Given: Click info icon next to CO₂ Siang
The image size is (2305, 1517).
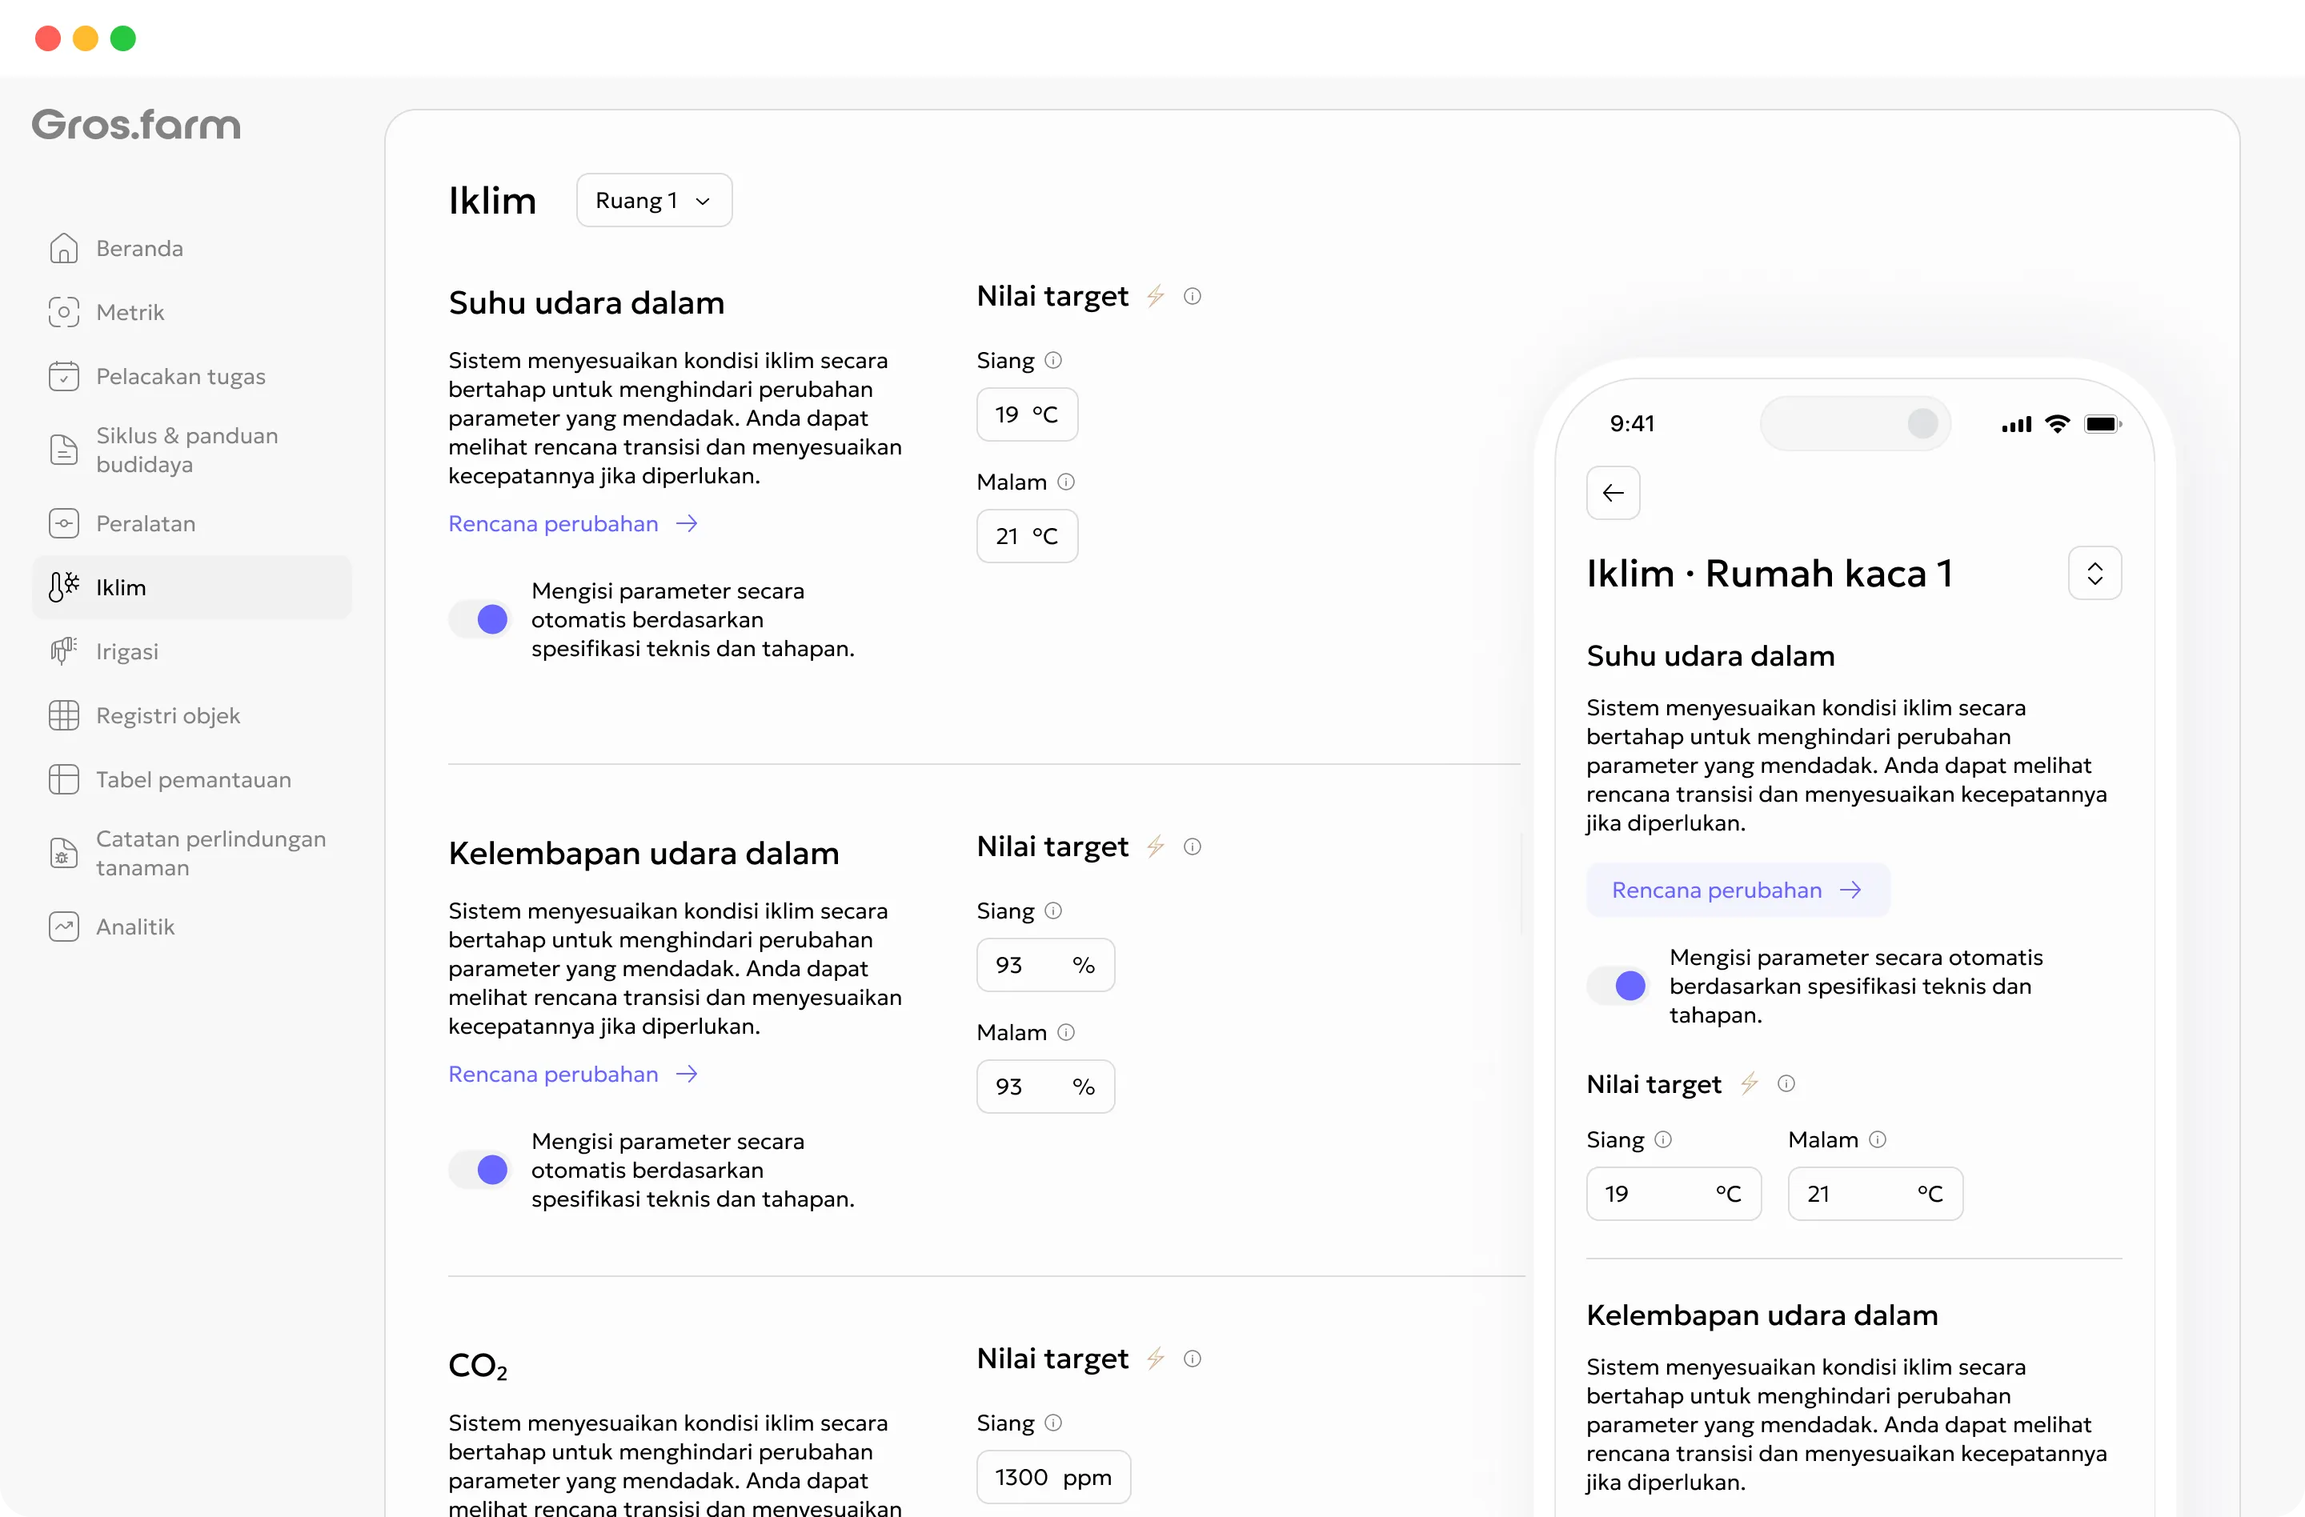Looking at the screenshot, I should (x=1054, y=1422).
